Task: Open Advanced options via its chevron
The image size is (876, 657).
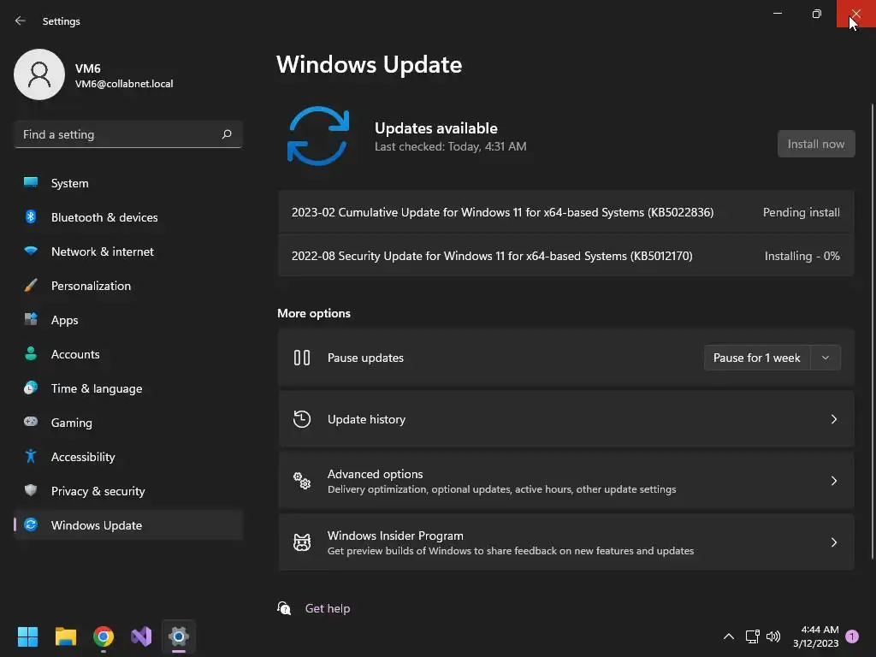Action: tap(833, 481)
